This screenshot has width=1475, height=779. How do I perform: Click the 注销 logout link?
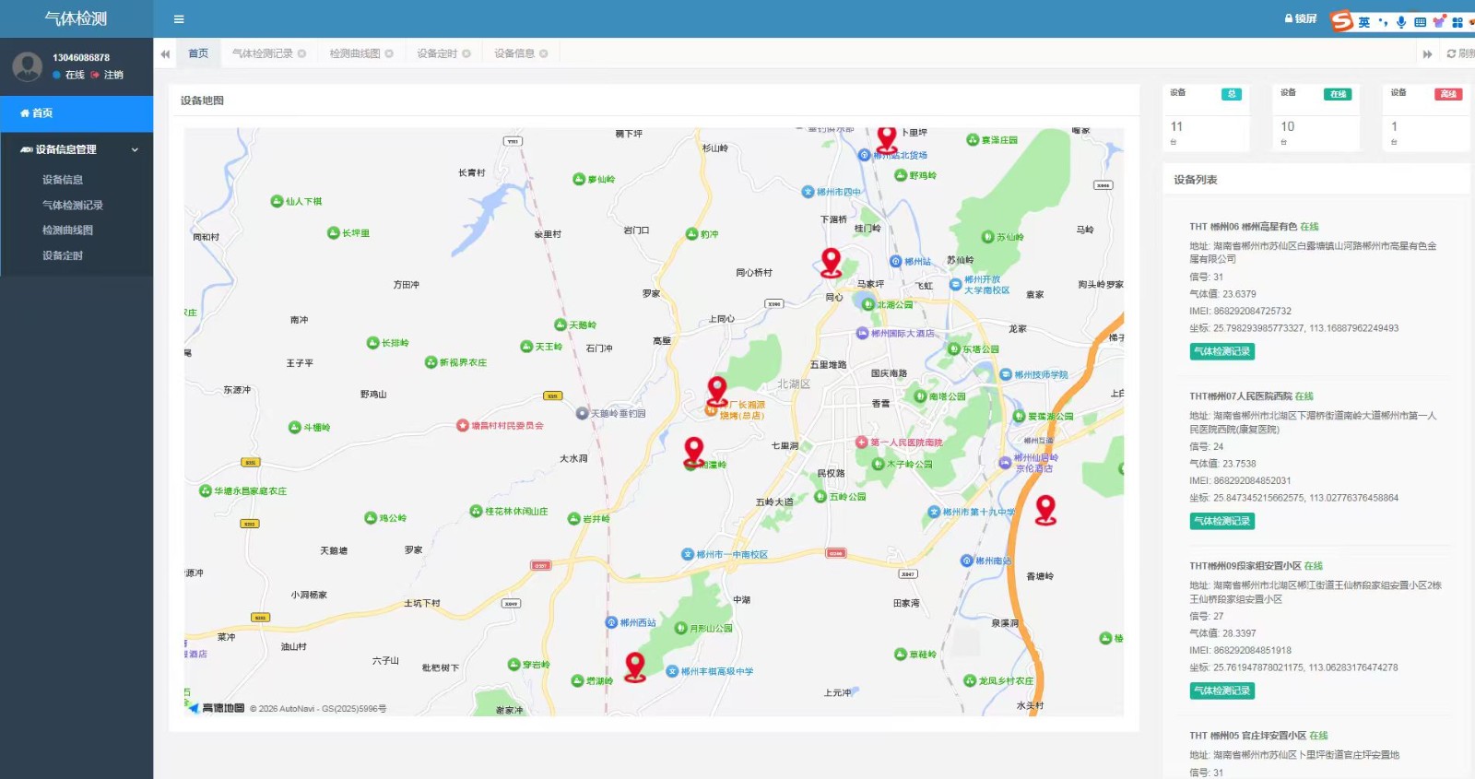pyautogui.click(x=112, y=75)
